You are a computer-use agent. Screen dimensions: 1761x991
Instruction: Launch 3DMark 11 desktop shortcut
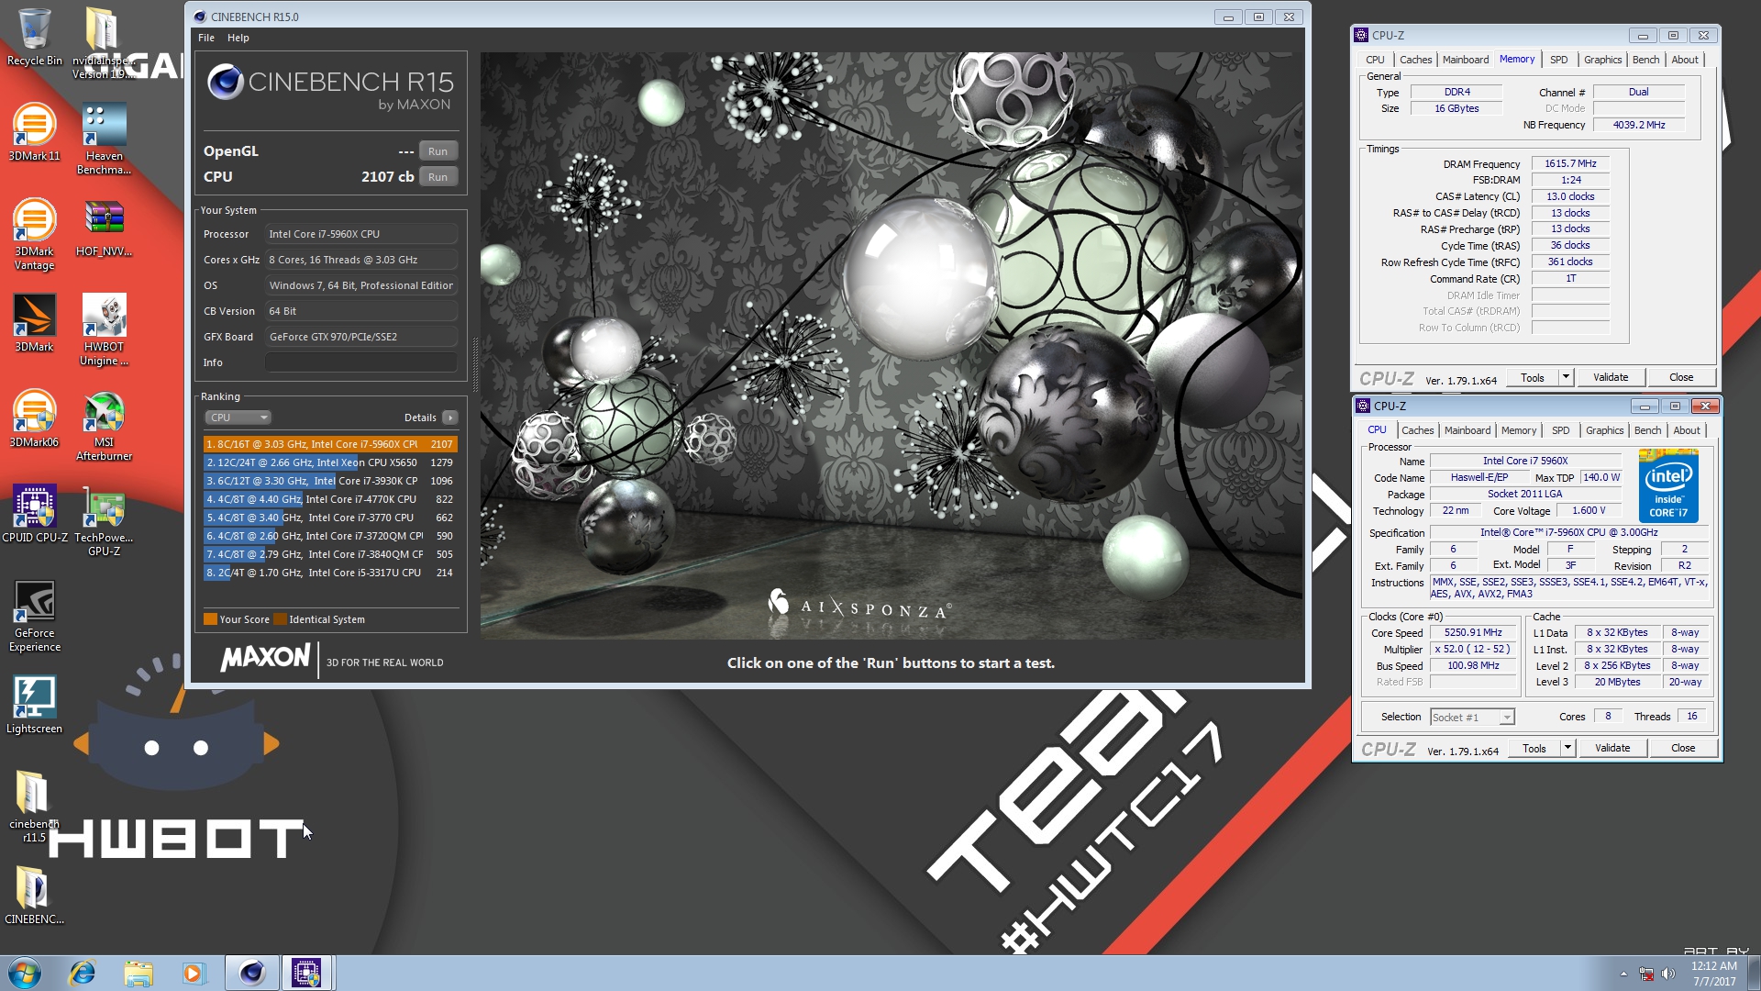click(x=34, y=132)
